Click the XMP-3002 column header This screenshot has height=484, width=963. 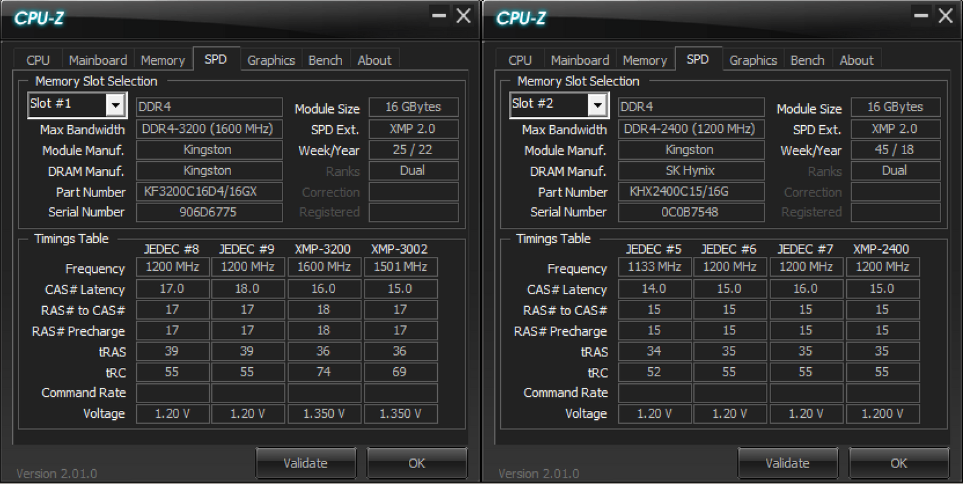[x=400, y=249]
